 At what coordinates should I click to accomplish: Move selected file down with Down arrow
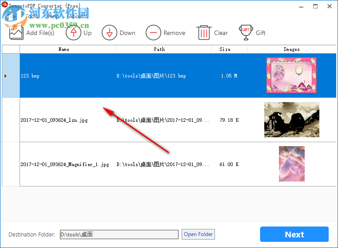tap(109, 33)
